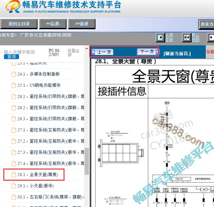Click the 畅易 platform logo icon

(x=13, y=6)
